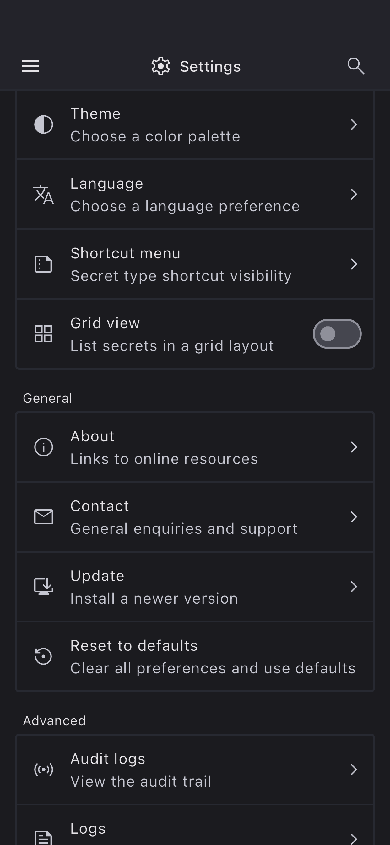Open Language via its right chevron
390x845 pixels.
354,195
